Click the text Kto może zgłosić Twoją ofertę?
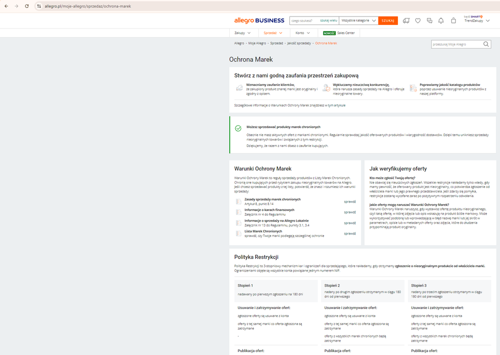 [x=392, y=178]
